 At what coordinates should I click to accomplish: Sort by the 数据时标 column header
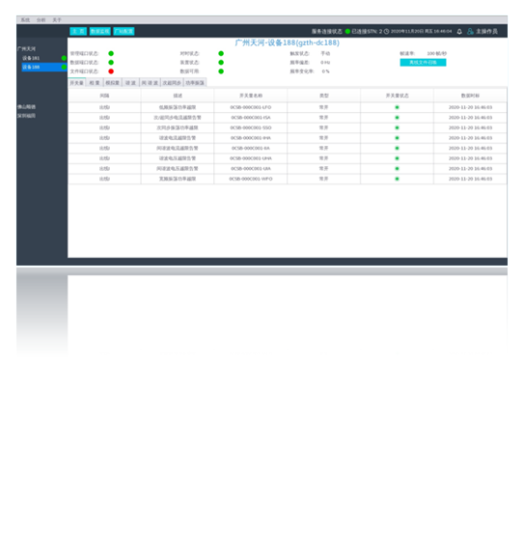[x=470, y=96]
